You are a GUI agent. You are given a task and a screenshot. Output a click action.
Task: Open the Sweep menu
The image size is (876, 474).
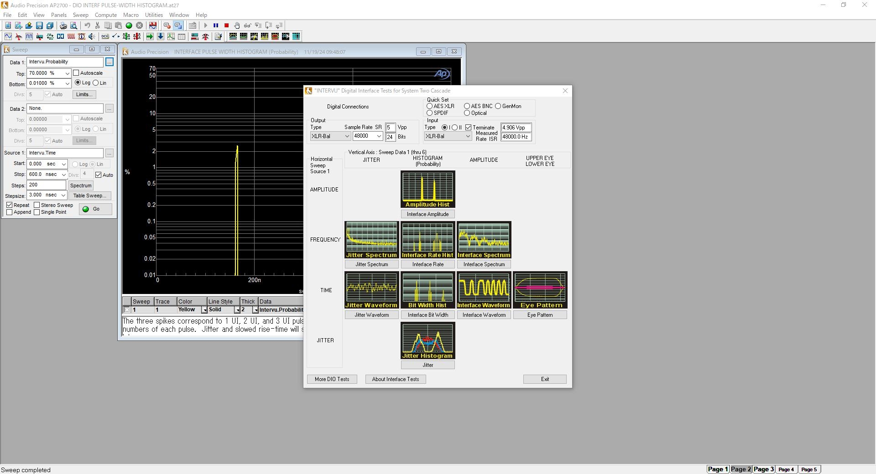[81, 15]
